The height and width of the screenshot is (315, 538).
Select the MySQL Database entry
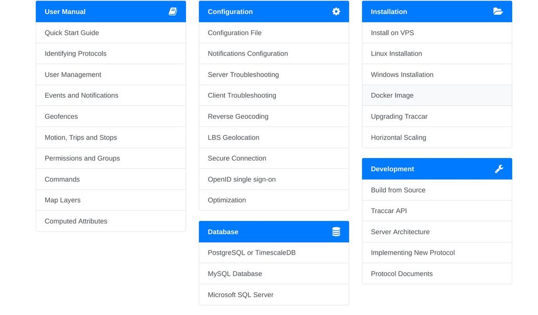(x=235, y=274)
